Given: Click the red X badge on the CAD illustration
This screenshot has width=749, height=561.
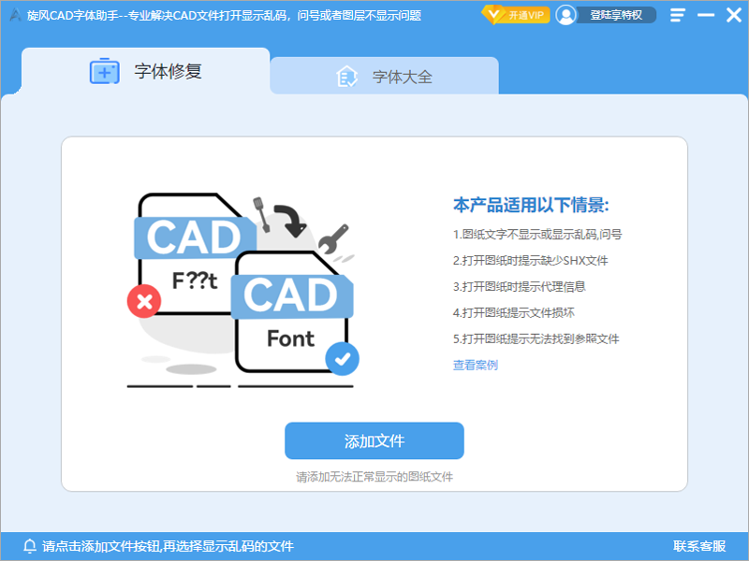Looking at the screenshot, I should click(145, 302).
